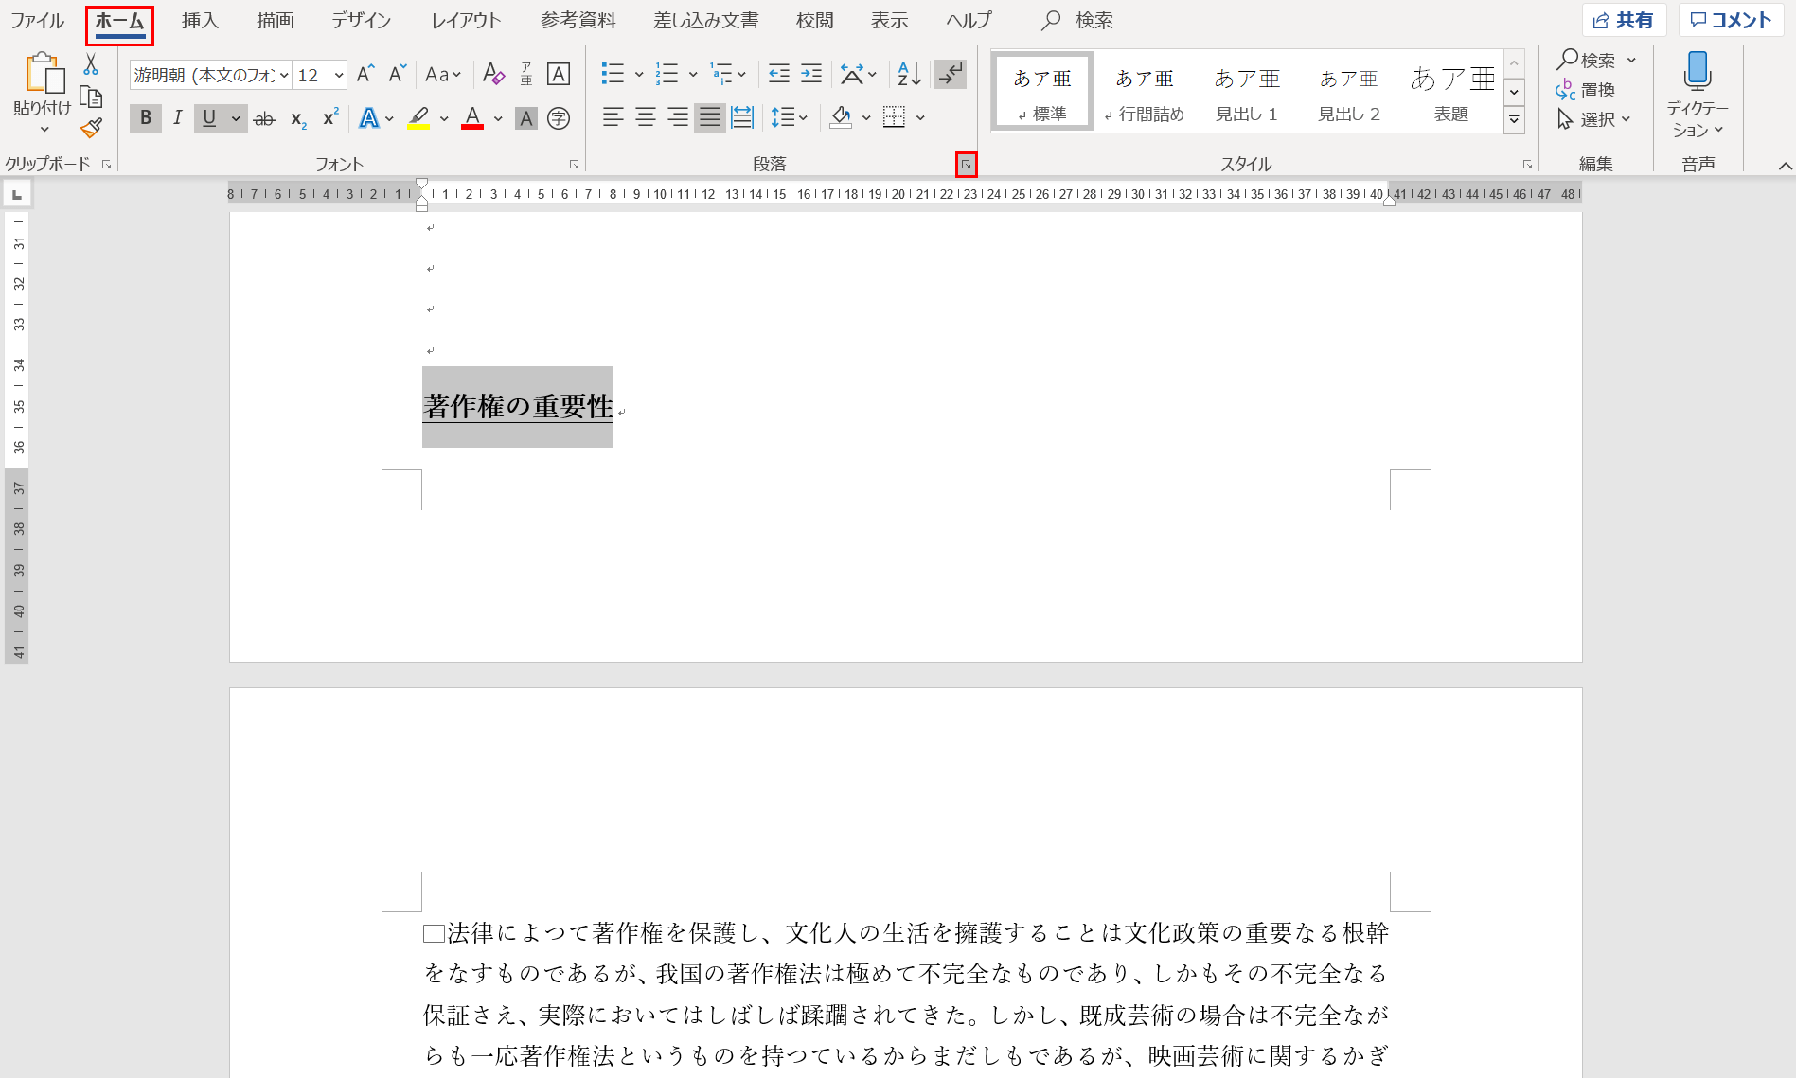Switch to the レイアウト tab
Screen dimensions: 1796x1078
coord(466,21)
